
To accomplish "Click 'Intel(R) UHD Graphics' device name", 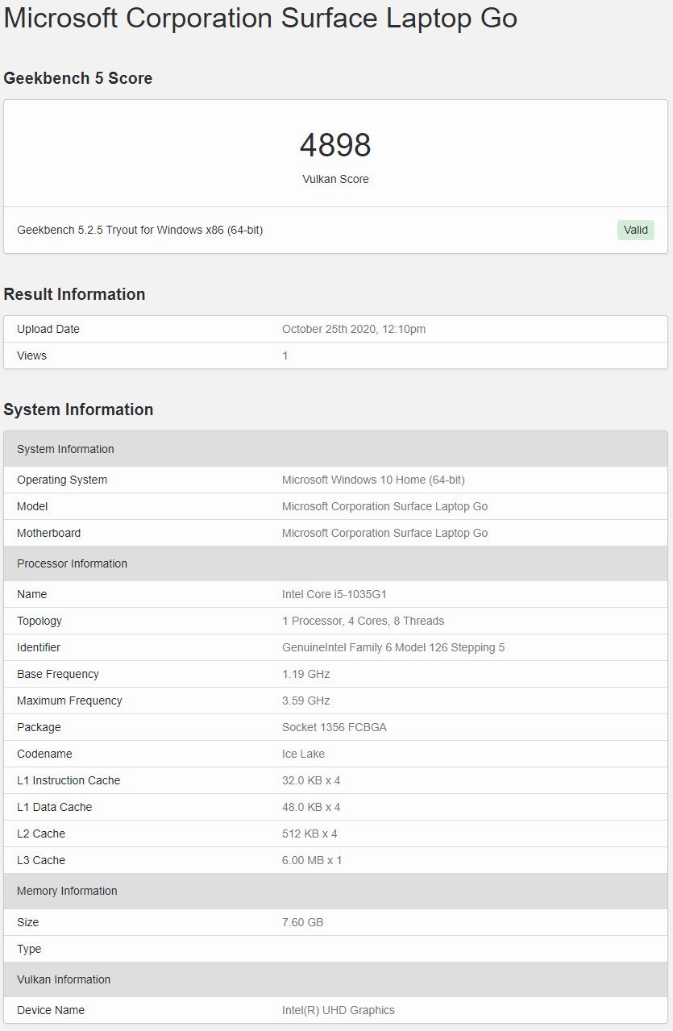I will pos(339,1010).
